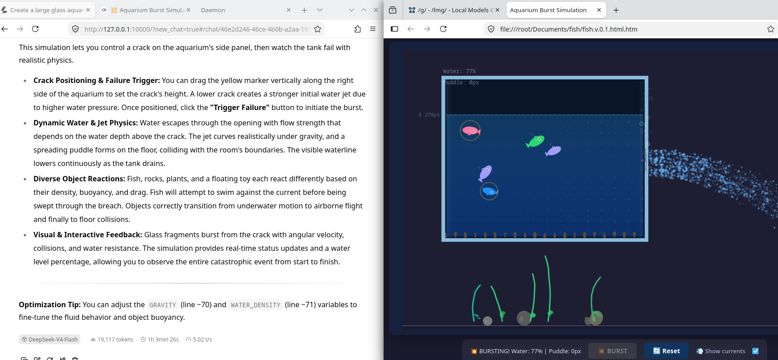The height and width of the screenshot is (360, 778).
Task: Click the pink fish in the aquarium
Action: [x=471, y=131]
